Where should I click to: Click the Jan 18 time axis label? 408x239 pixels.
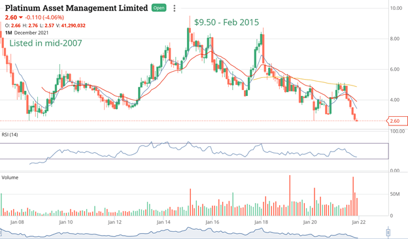[262, 222]
